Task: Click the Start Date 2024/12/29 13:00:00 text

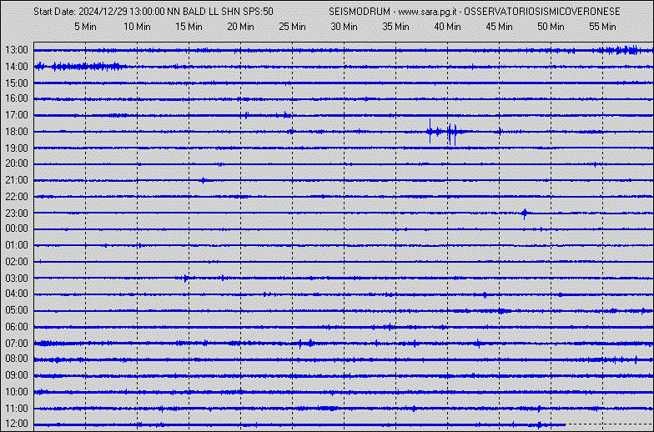Action: point(99,12)
